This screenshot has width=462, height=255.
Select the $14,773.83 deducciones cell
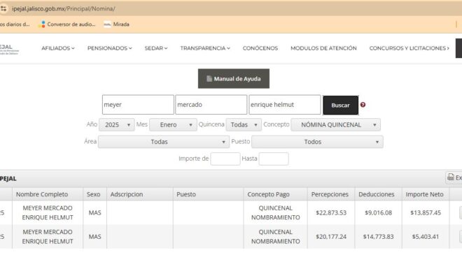[378, 236]
